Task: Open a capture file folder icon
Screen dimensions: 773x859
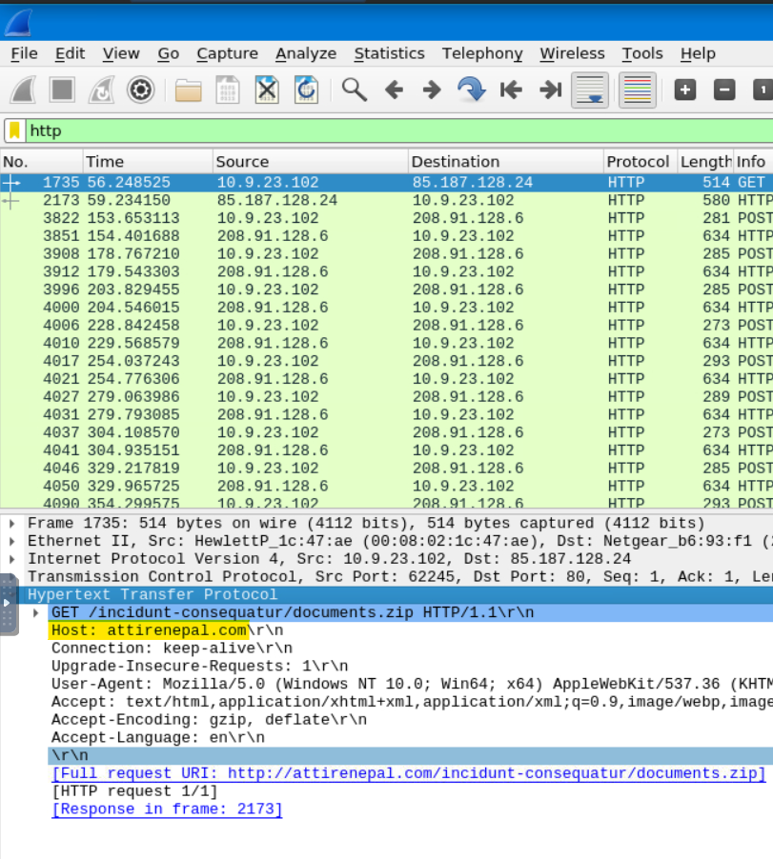Action: (x=189, y=90)
